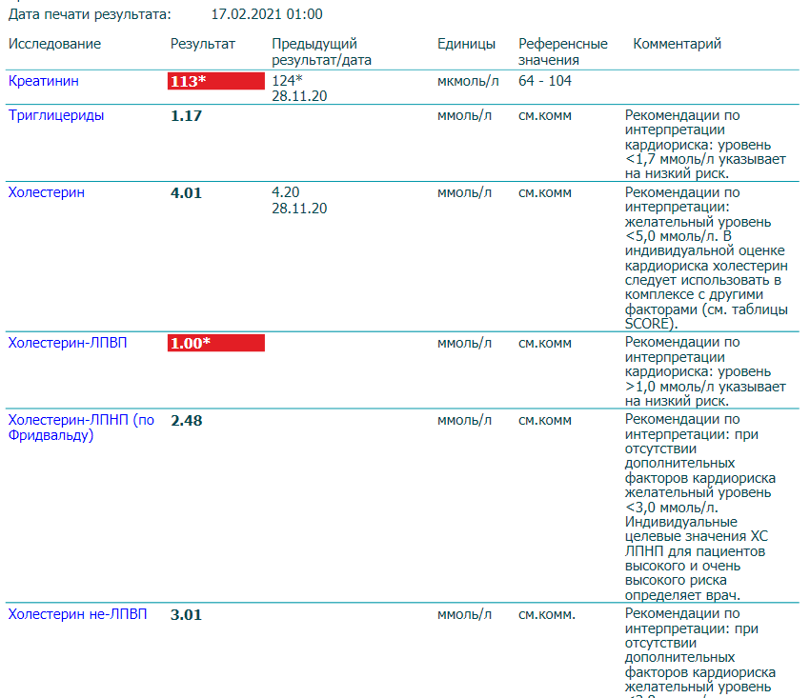Click the Холестерин не-ЛПВП link
Screen dimensions: 810x698
(x=78, y=614)
